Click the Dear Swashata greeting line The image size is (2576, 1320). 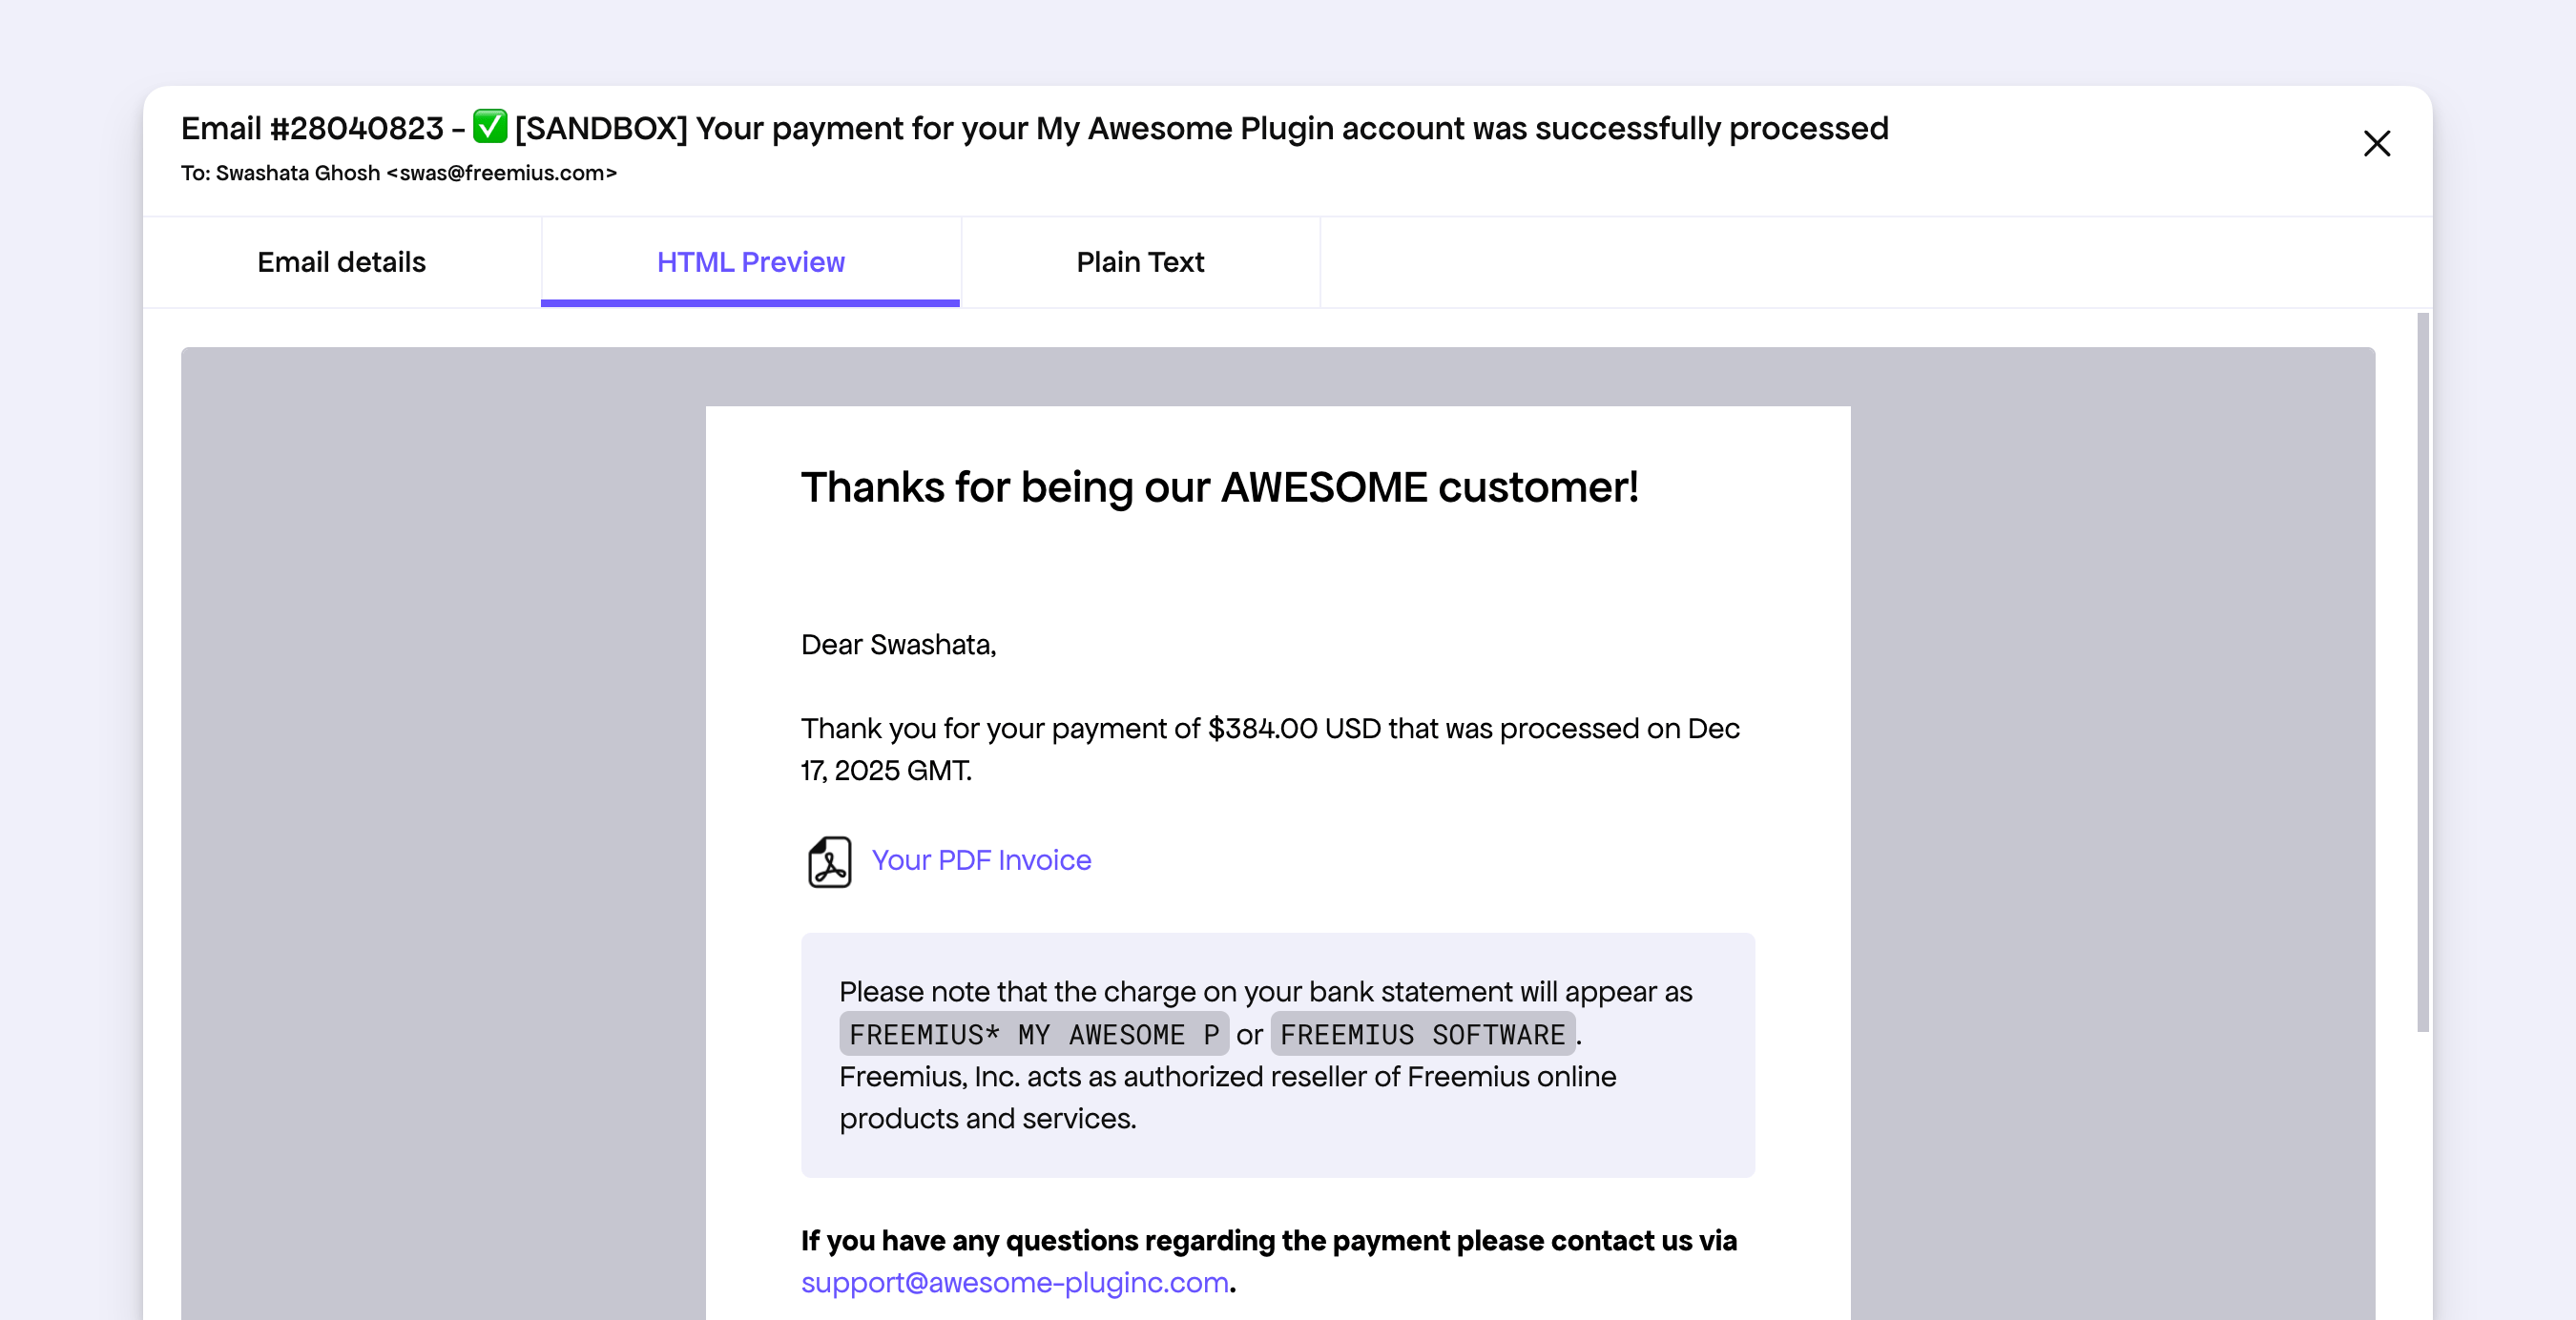[898, 645]
